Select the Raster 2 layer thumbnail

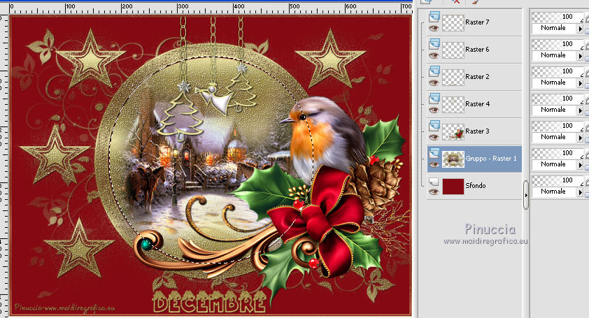453,77
